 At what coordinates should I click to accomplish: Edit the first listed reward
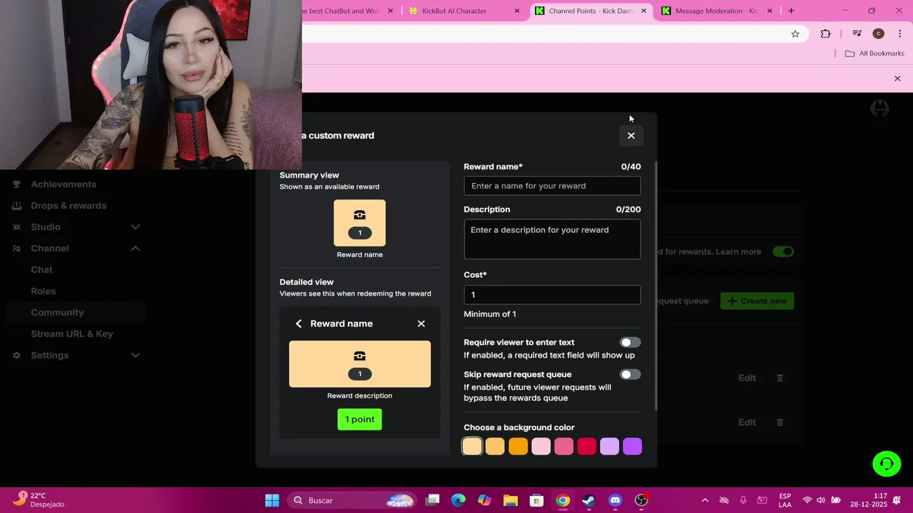click(747, 378)
